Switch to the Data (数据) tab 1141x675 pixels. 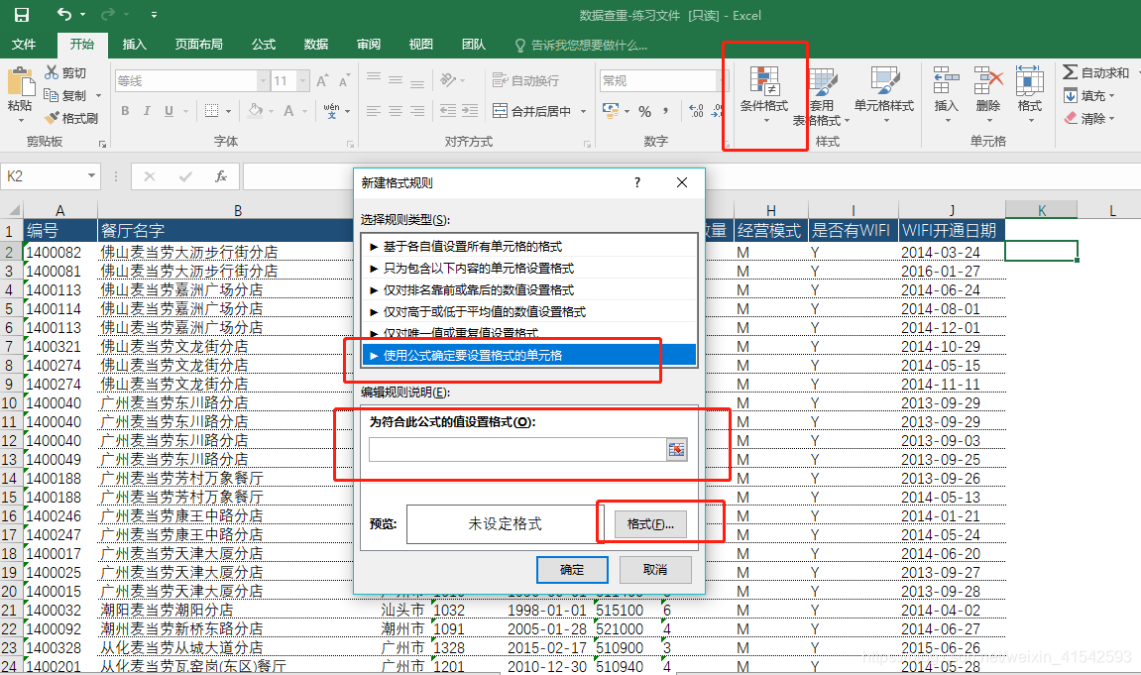click(316, 45)
